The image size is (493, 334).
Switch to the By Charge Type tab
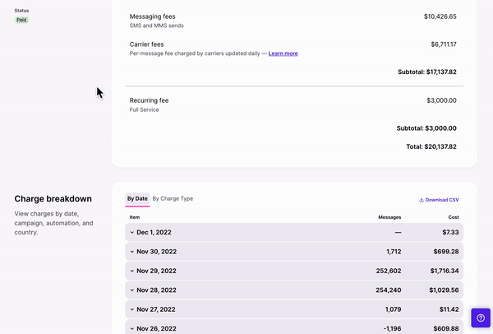click(x=173, y=198)
